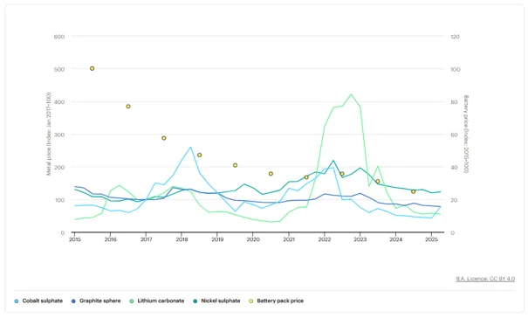This screenshot has width=528, height=318.
Task: Click the x-axis label 2021
Action: 289,239
